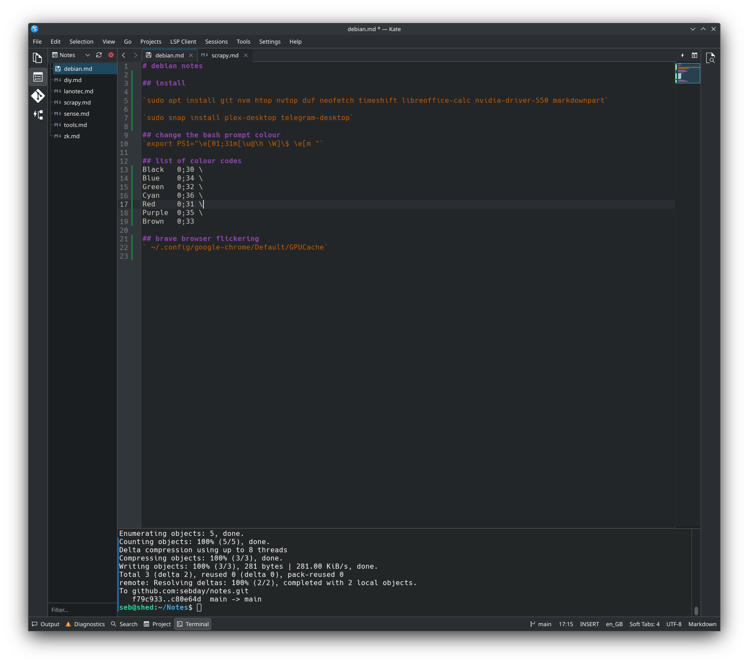Switch to the scrapy.md tab
The height and width of the screenshot is (665, 749).
coord(225,55)
